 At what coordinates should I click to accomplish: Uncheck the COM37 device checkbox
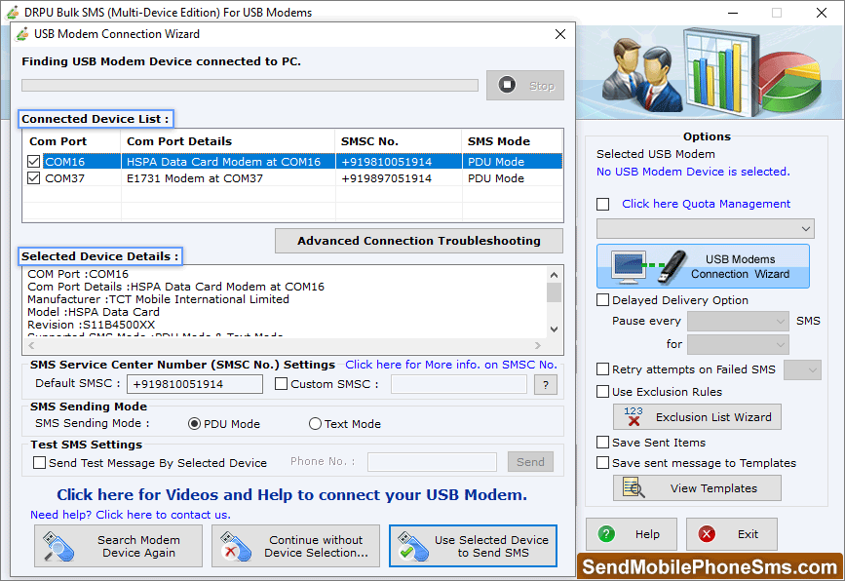(33, 177)
